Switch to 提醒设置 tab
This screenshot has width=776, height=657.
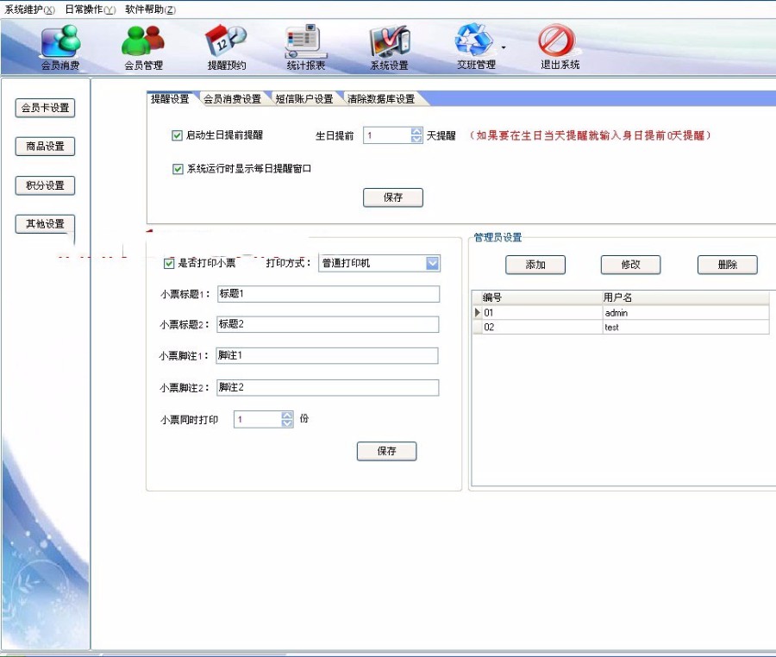coord(170,99)
